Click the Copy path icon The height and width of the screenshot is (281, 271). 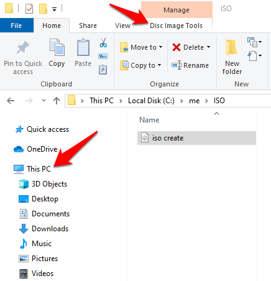pyautogui.click(x=103, y=56)
